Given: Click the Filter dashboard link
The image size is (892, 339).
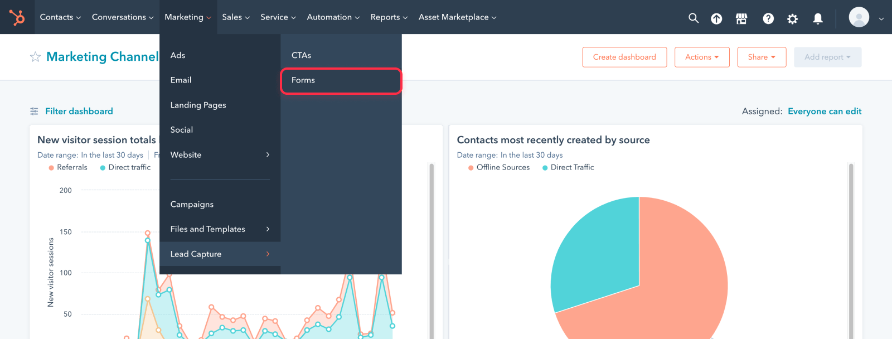Looking at the screenshot, I should coord(79,112).
